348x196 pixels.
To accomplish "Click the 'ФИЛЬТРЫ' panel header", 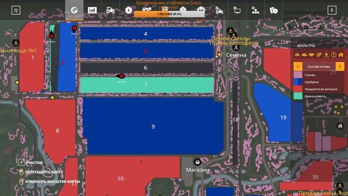I will pos(306,46).
